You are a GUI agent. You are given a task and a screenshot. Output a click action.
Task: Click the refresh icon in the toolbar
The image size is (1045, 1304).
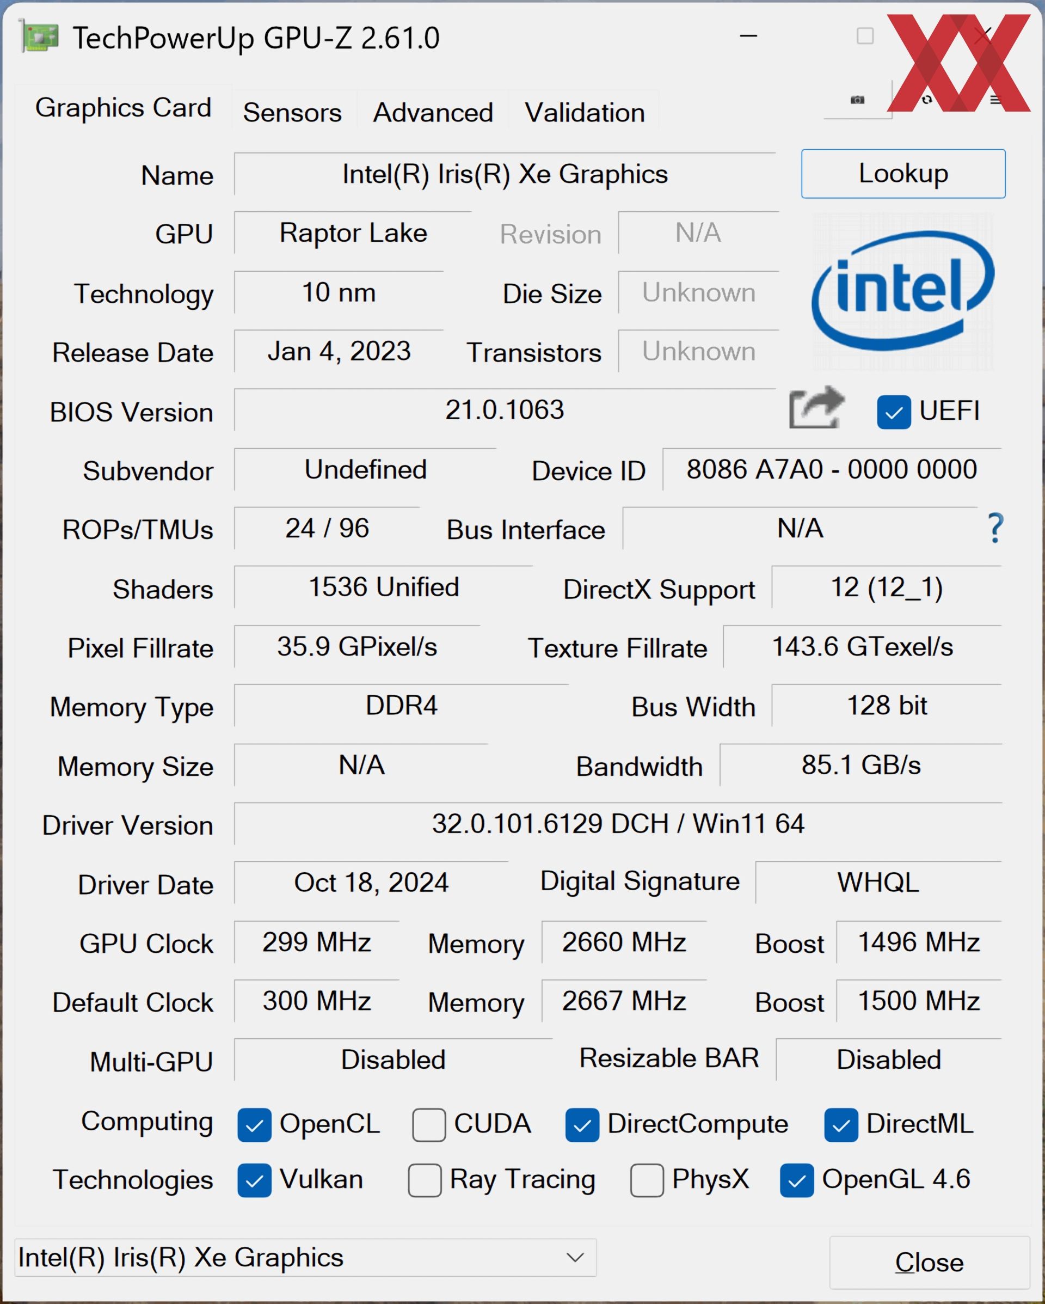(926, 100)
